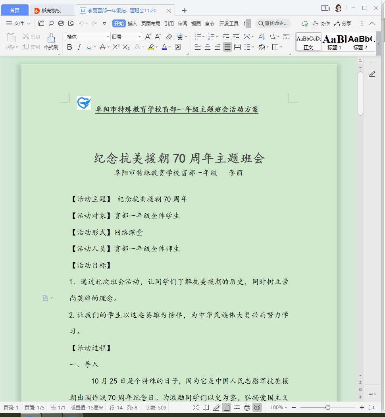This screenshot has width=385, height=417.
Task: Click the Print icon in the toolbar
Action: 61,23
